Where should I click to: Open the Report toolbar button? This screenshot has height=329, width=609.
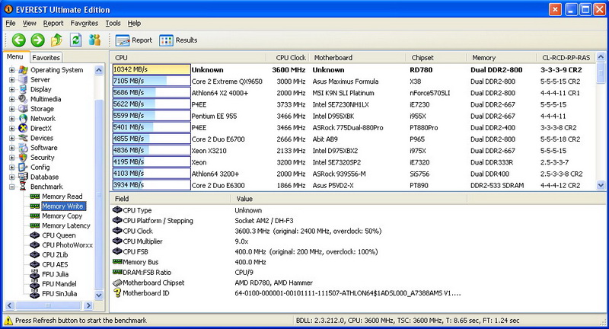(x=134, y=40)
